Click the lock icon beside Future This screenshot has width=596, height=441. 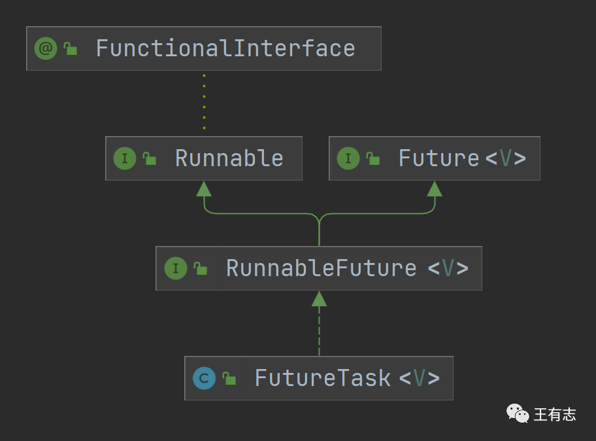[x=373, y=159]
